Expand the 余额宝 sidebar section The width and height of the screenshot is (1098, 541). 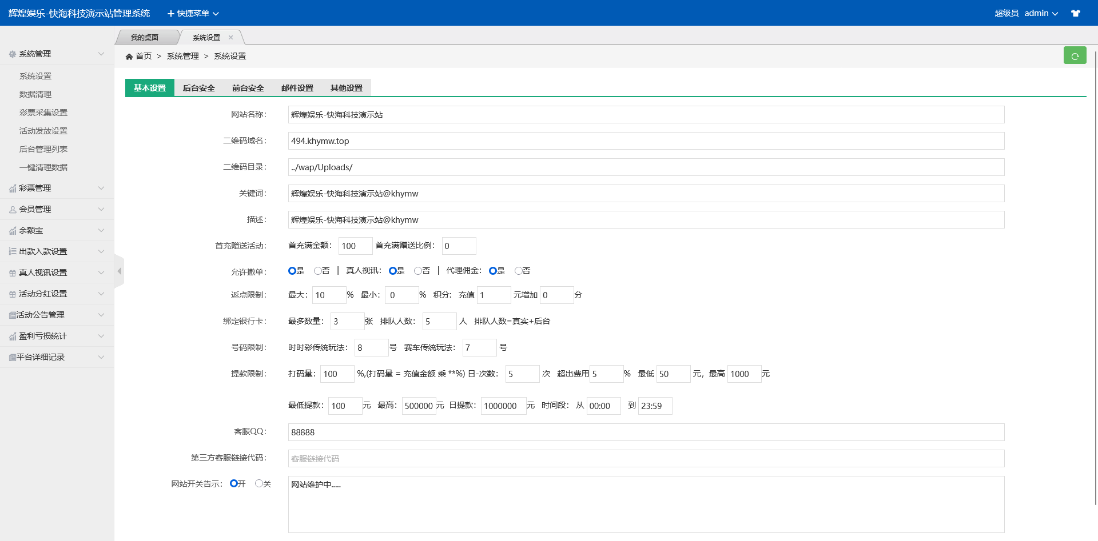pyautogui.click(x=57, y=230)
